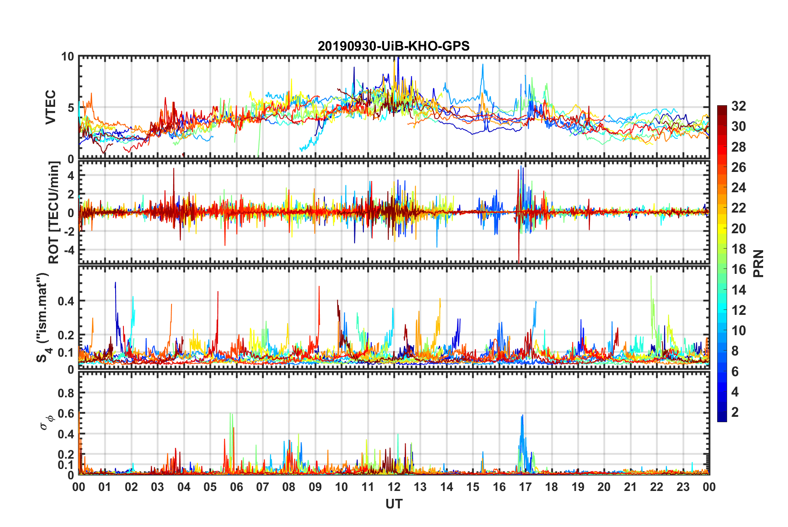This screenshot has height=527, width=788.
Task: Select VTEC y-axis tick label "10"
Action: [67, 56]
